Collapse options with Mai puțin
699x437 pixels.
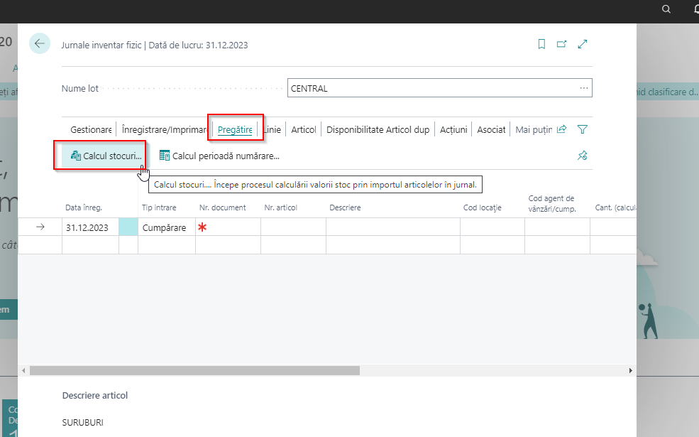[534, 129]
